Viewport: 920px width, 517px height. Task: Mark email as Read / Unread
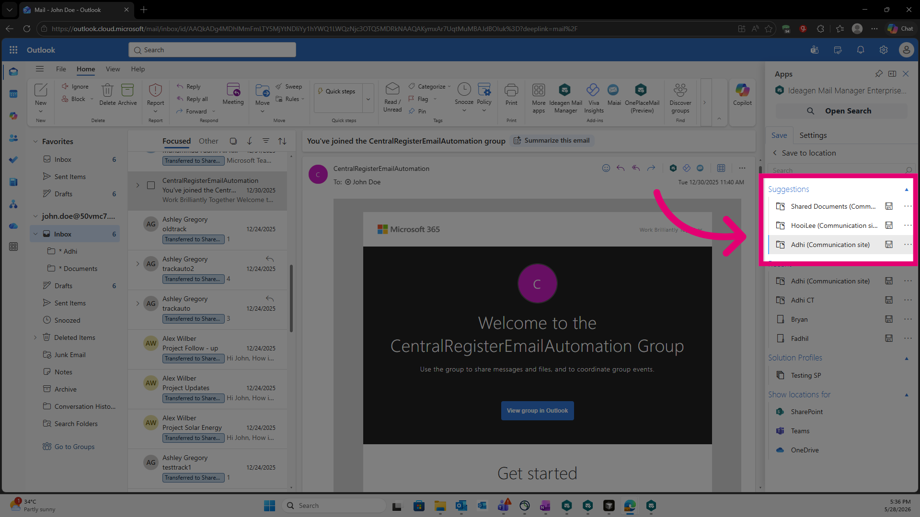click(x=392, y=98)
